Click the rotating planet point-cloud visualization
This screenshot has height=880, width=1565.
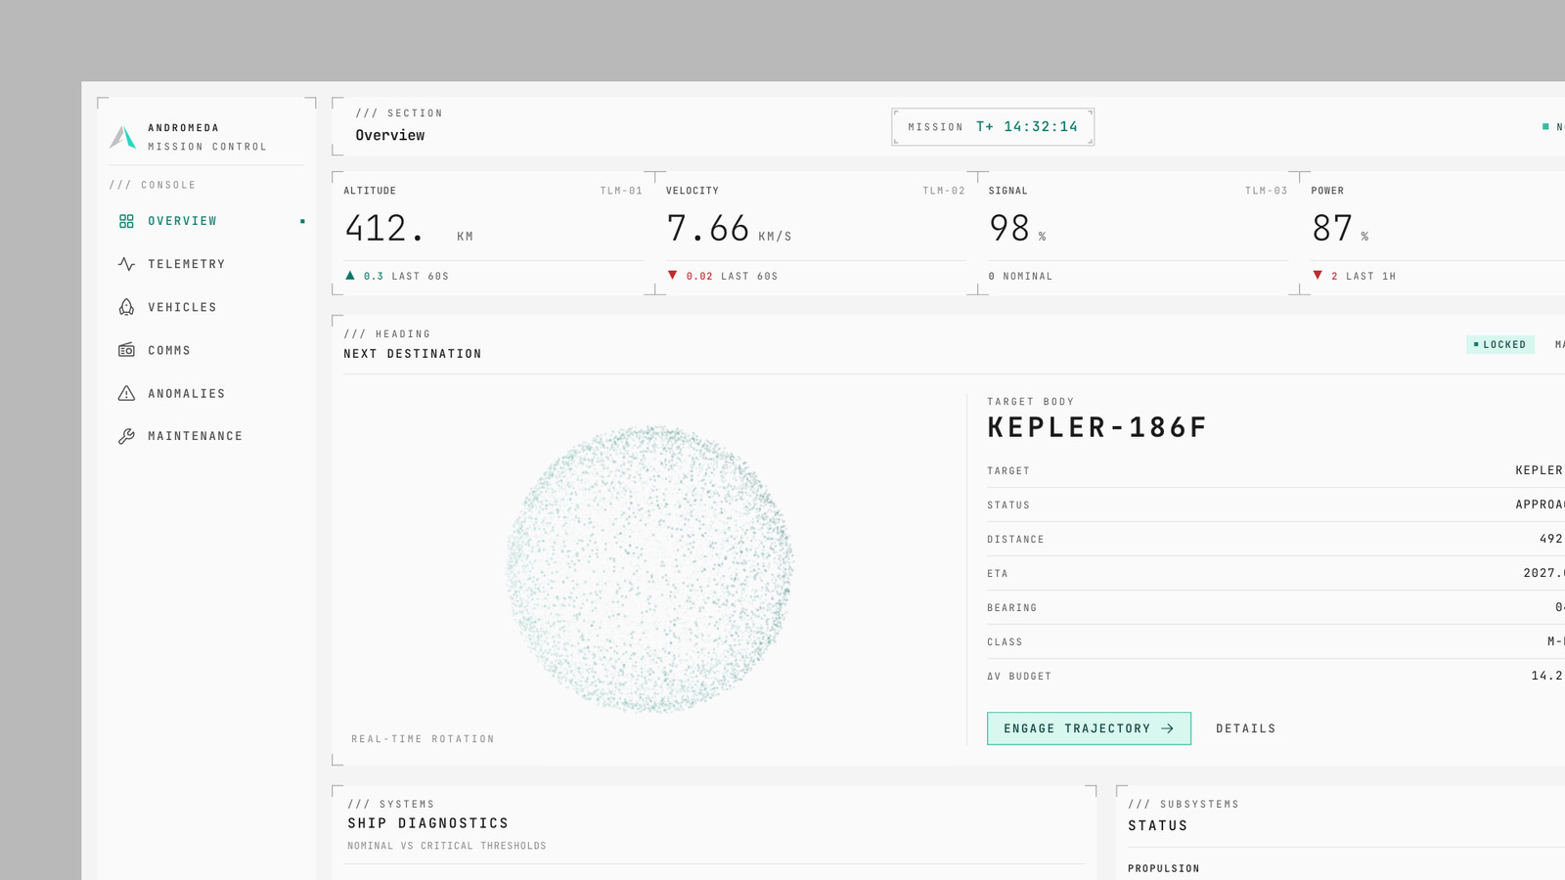(x=649, y=569)
